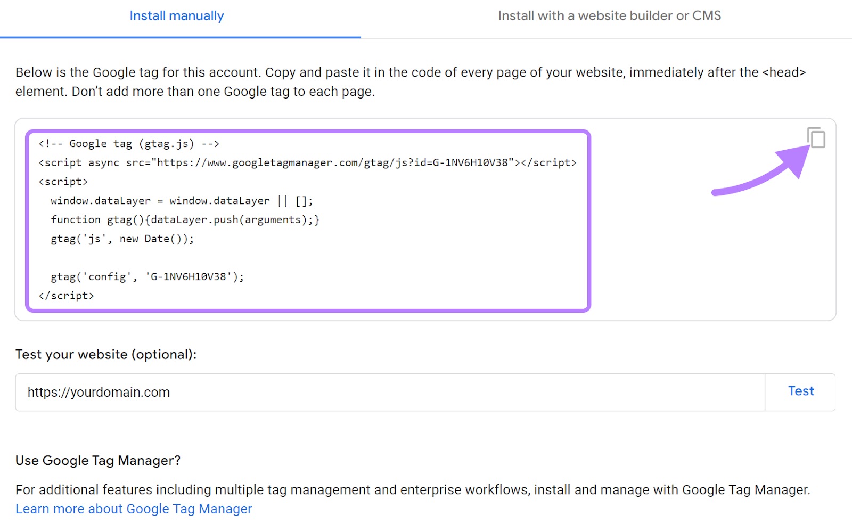Click the gtag('js', new Date()) line

(x=122, y=239)
